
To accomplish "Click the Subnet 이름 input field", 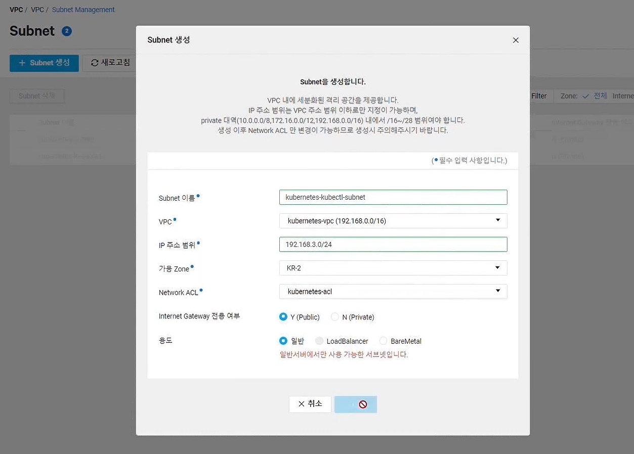I will click(x=393, y=197).
